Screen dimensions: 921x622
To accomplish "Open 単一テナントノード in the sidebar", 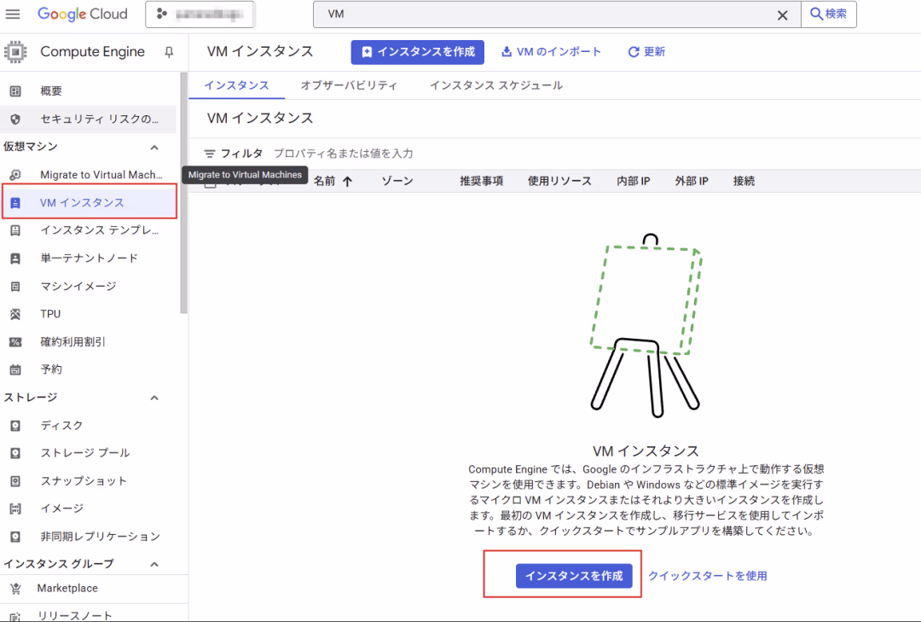I will 88,258.
